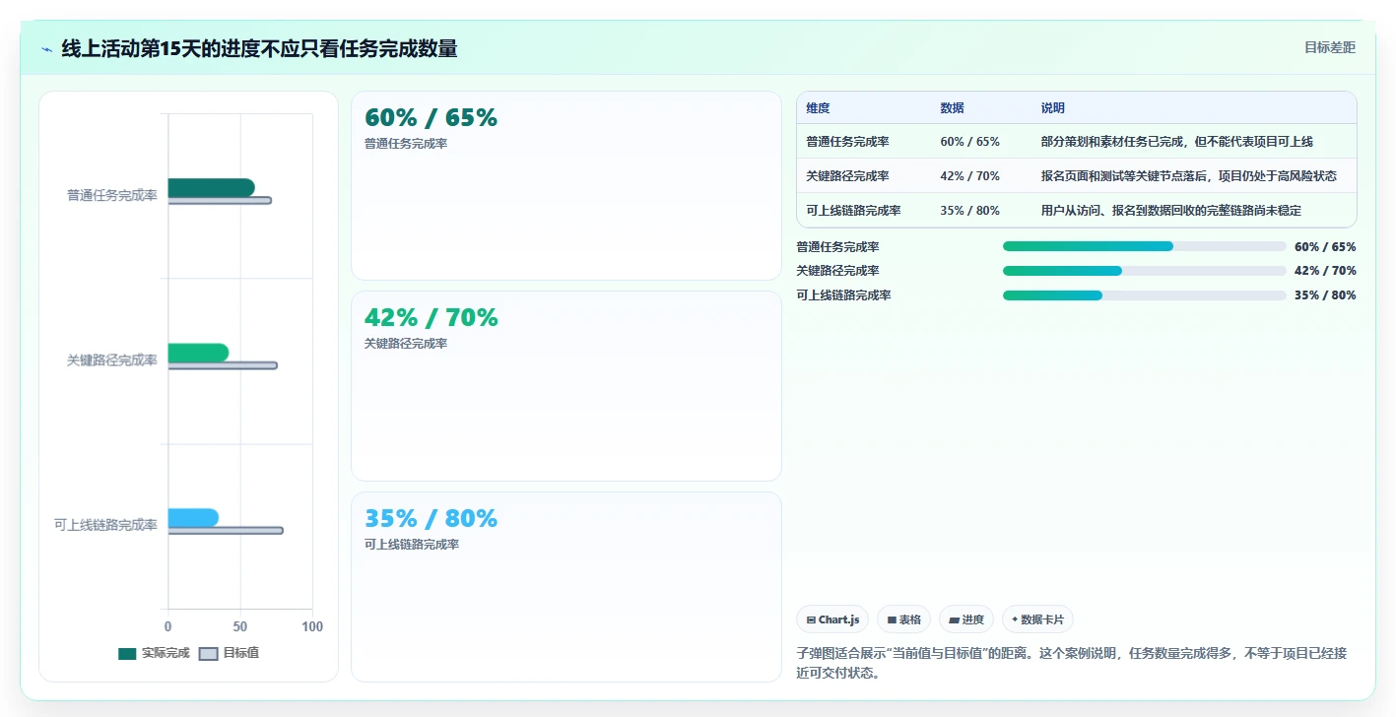Click the 60% / 65% card value

click(x=431, y=118)
